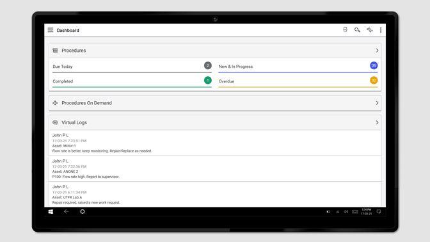Click the Virtual Logs title
The width and height of the screenshot is (430, 242).
coord(74,122)
